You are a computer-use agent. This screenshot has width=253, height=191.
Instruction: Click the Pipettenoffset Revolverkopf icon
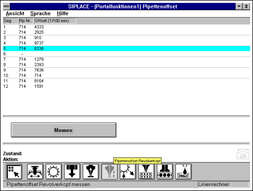click(x=109, y=172)
